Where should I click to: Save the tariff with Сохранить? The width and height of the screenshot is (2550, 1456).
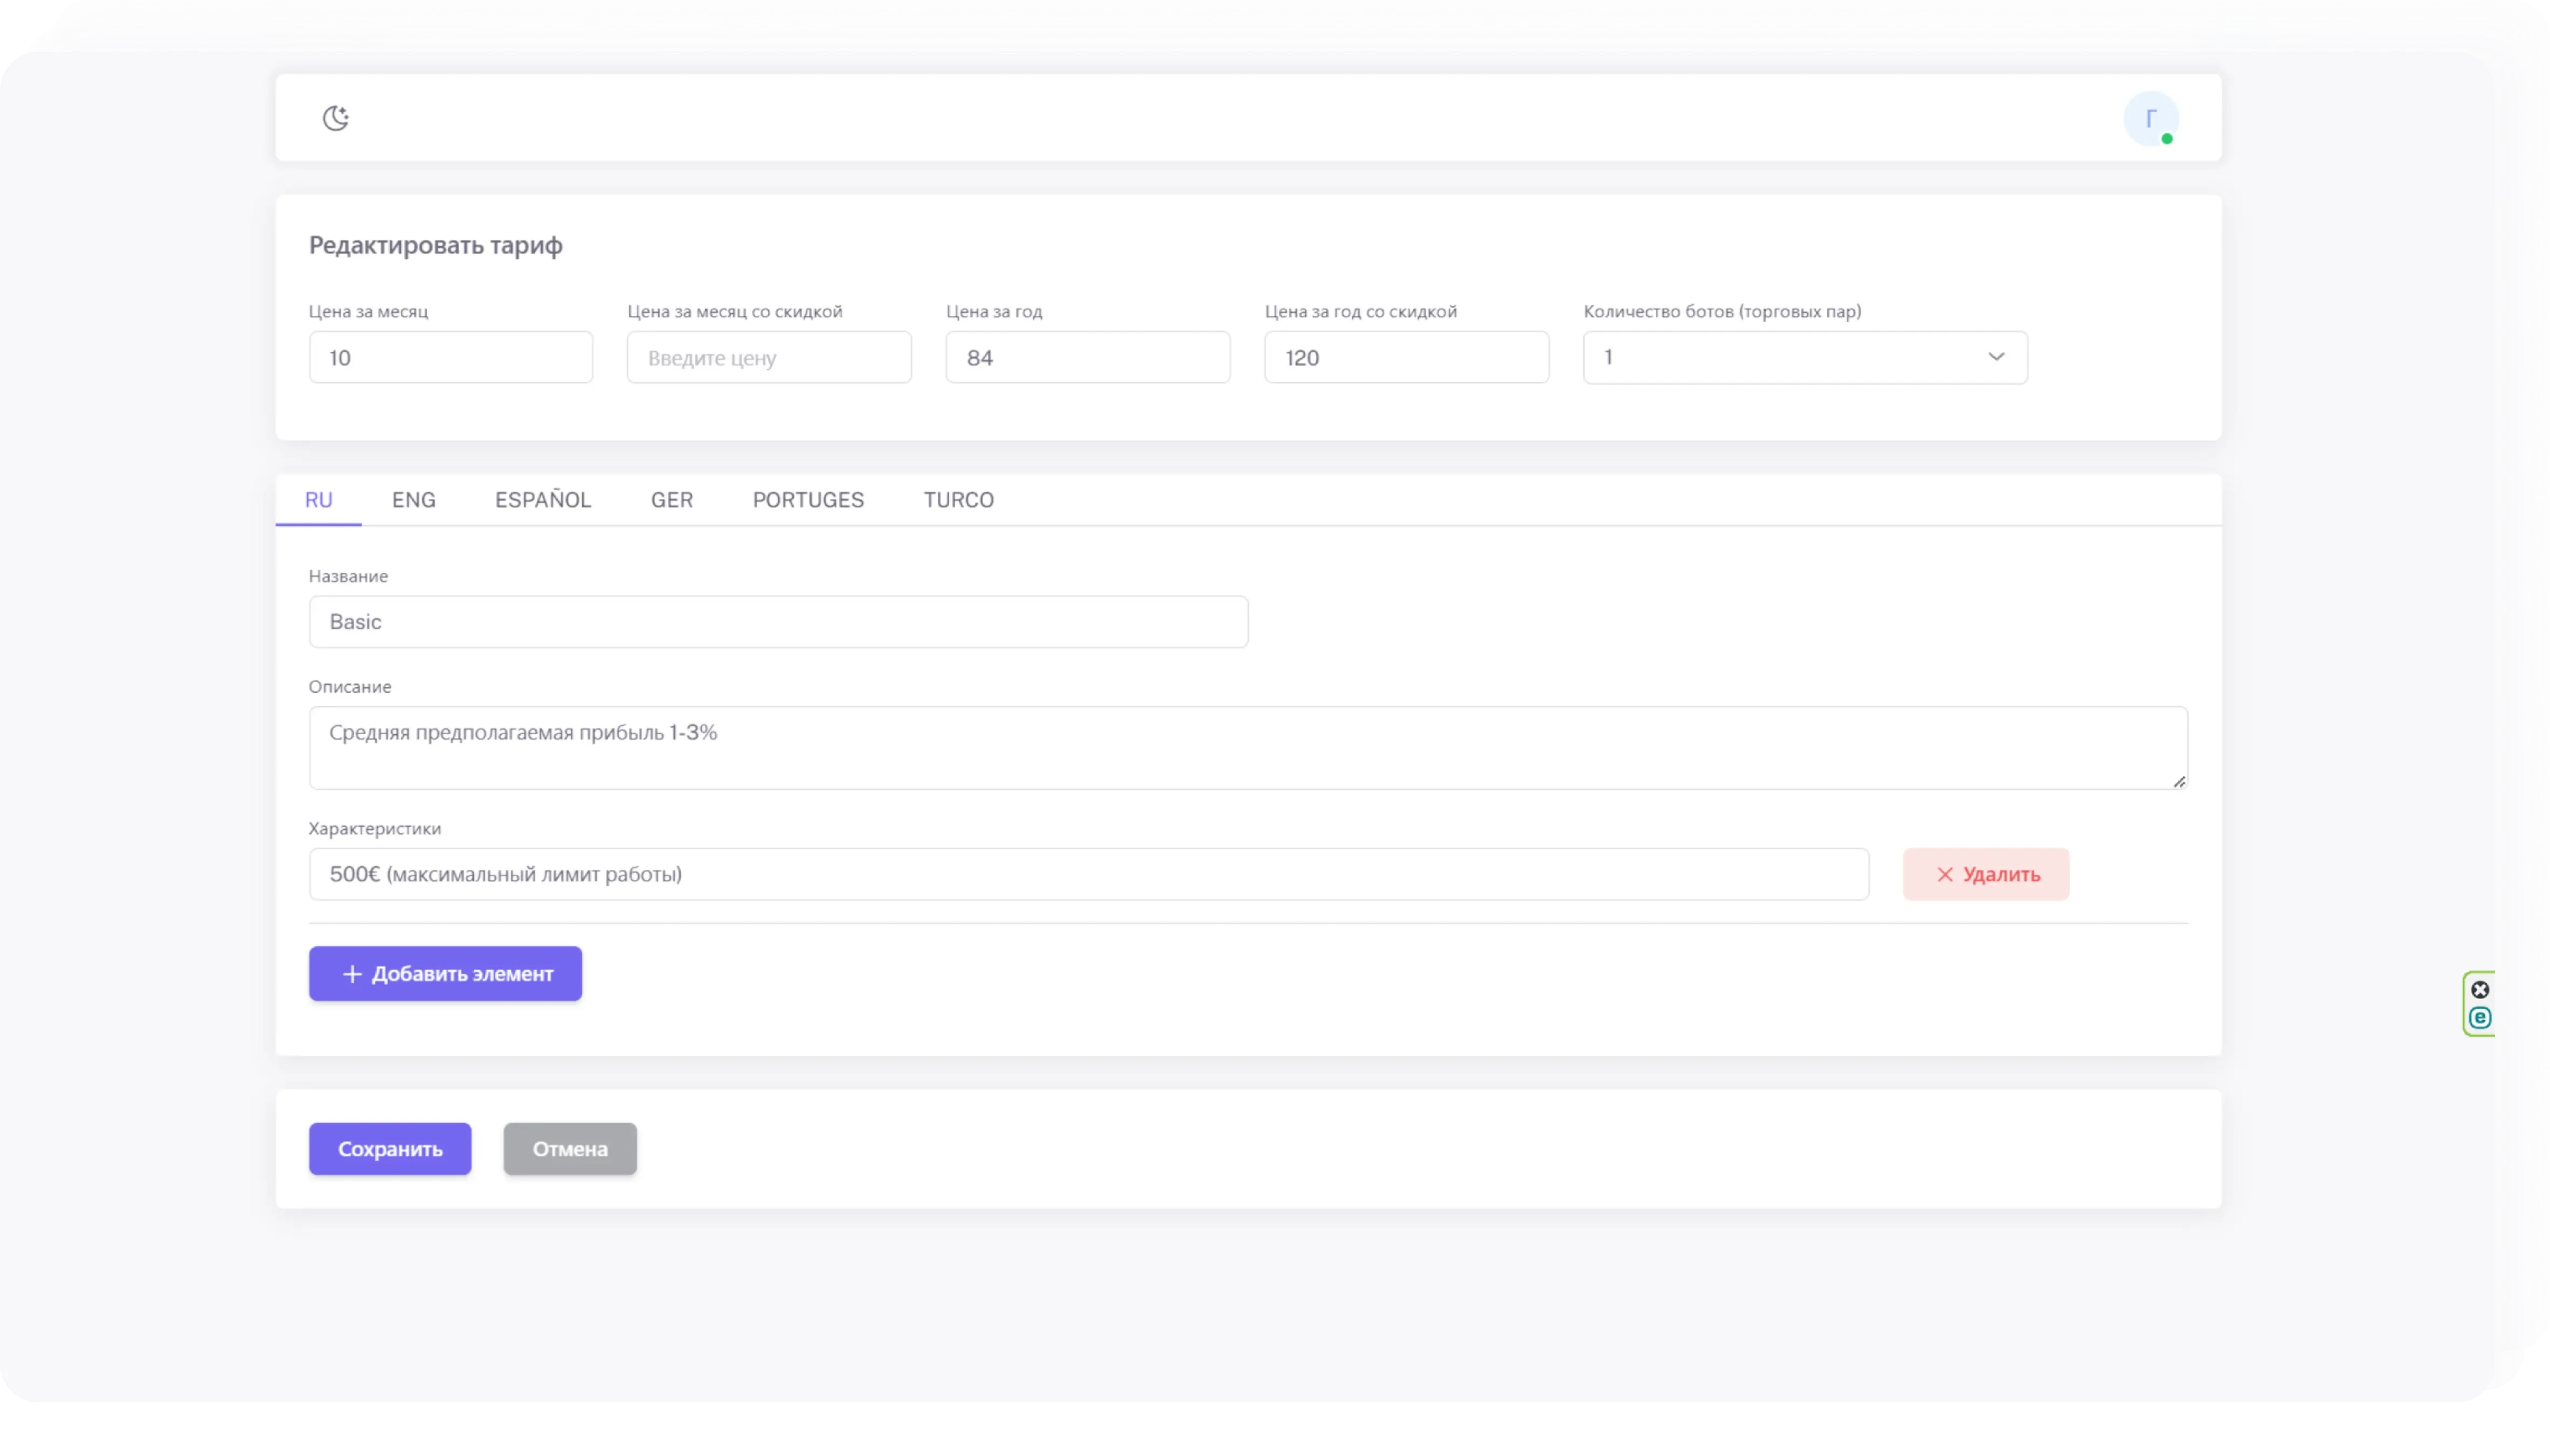390,1148
